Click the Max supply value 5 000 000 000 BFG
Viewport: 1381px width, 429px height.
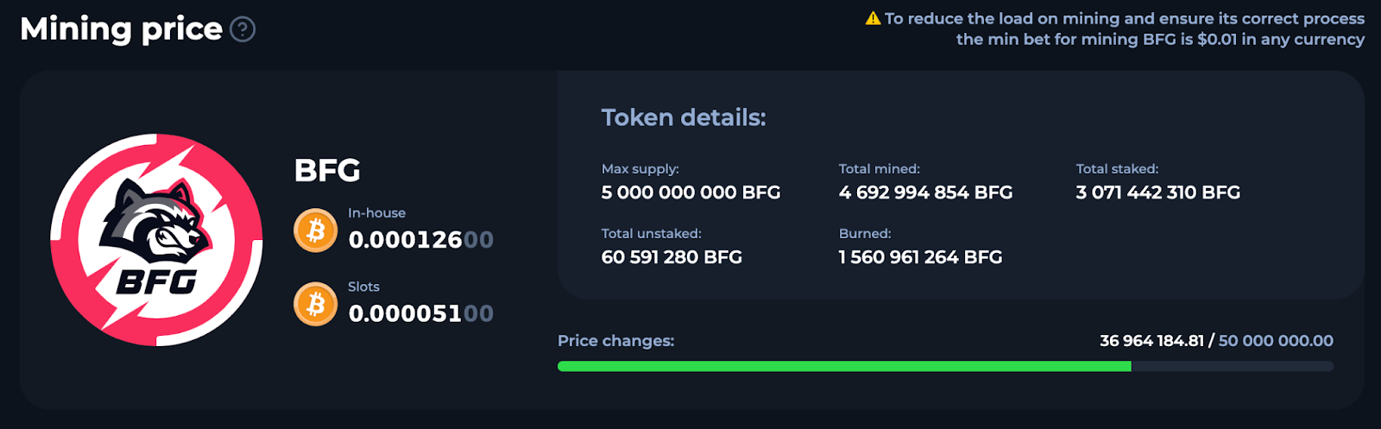pyautogui.click(x=690, y=192)
